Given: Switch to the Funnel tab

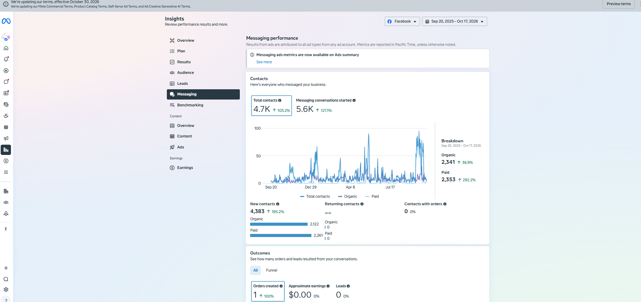Looking at the screenshot, I should pyautogui.click(x=272, y=270).
